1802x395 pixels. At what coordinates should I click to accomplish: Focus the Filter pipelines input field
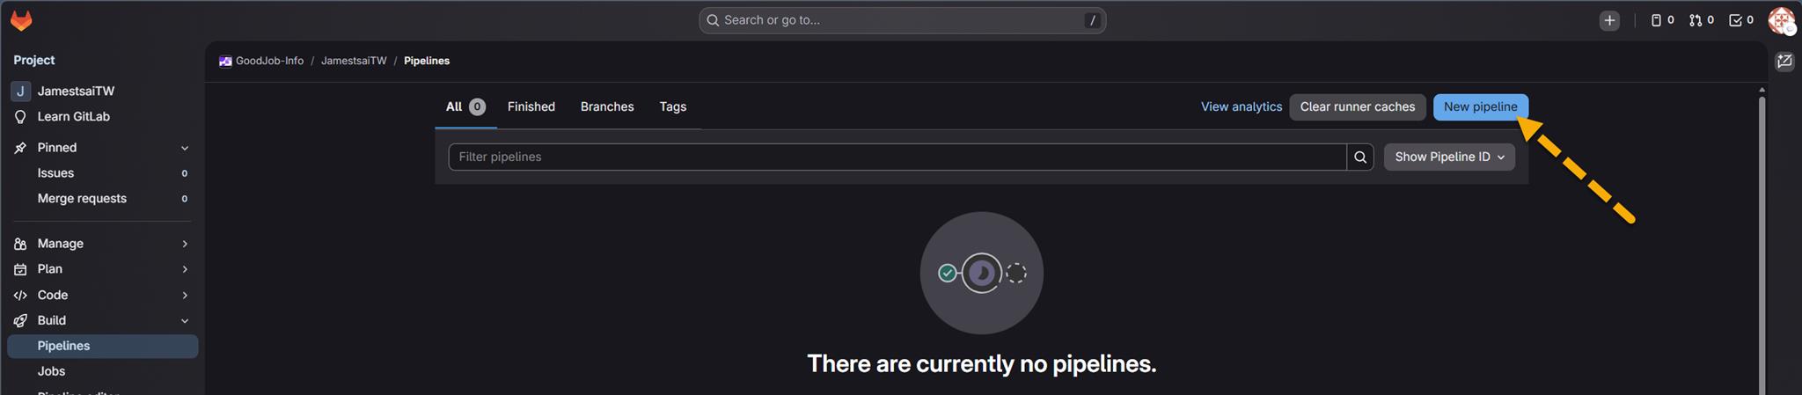897,157
